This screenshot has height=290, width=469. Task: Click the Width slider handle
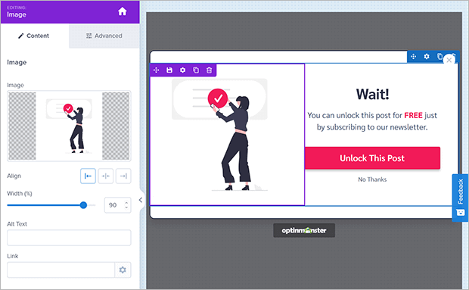tap(83, 205)
